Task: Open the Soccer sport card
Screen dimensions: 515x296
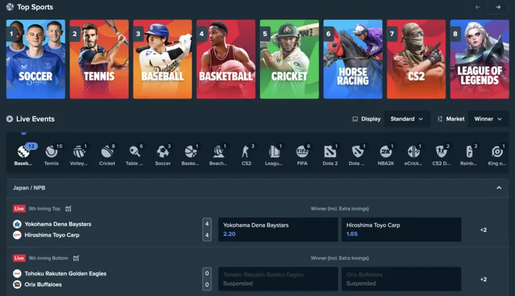Action: point(35,59)
